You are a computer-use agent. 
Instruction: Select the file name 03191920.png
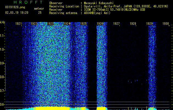15,7
